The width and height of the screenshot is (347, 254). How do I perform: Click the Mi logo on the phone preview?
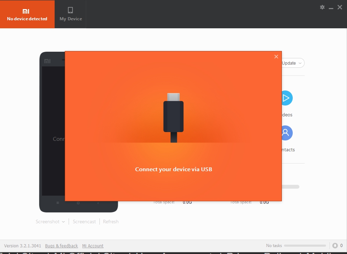[x=47, y=61]
